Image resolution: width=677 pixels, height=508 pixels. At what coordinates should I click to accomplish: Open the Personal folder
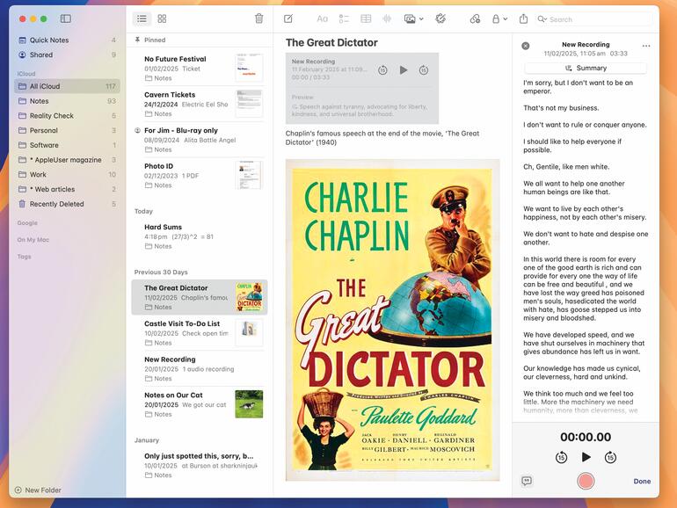tap(67, 130)
